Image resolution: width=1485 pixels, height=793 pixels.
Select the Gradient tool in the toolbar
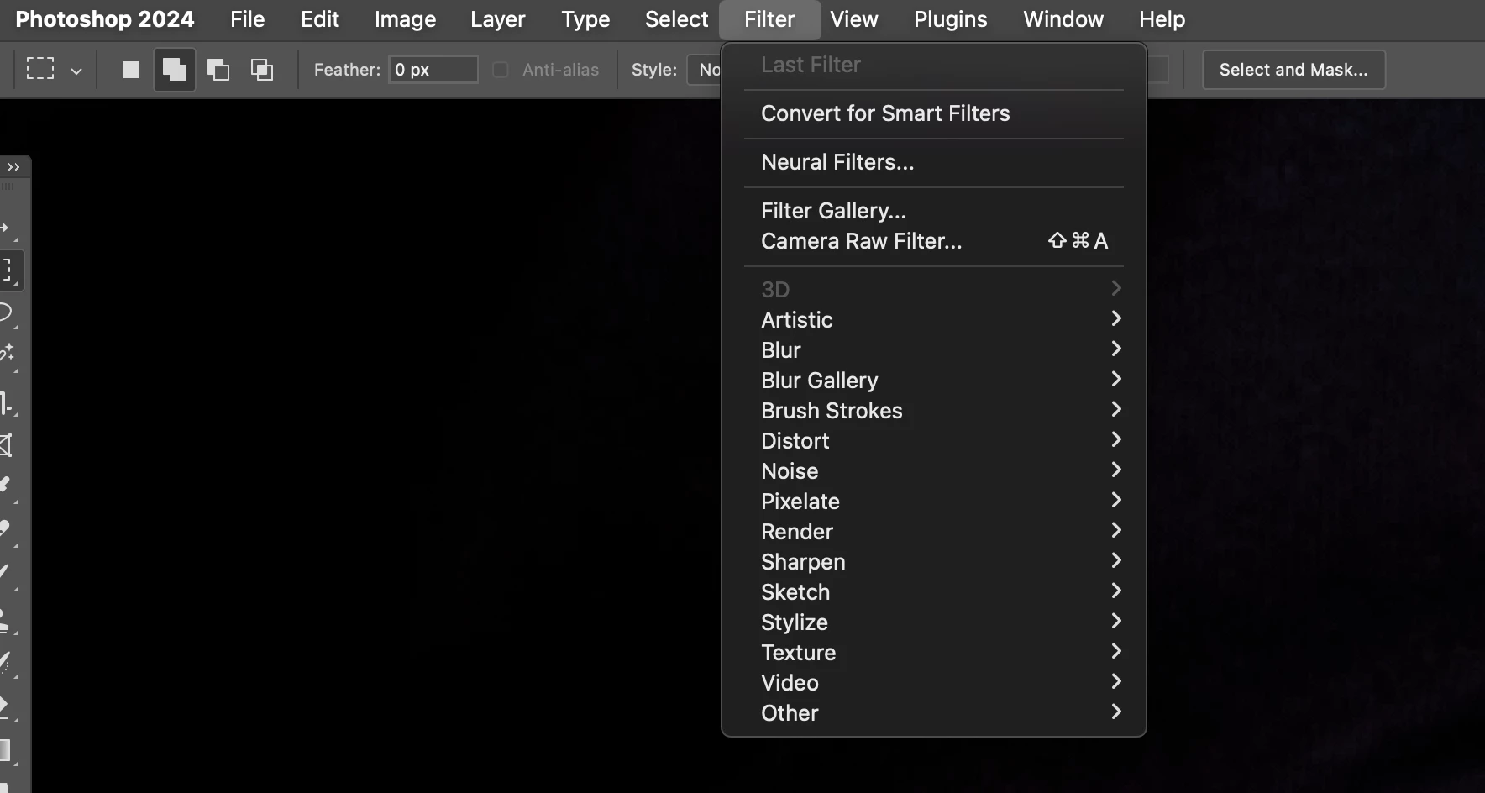[x=7, y=750]
